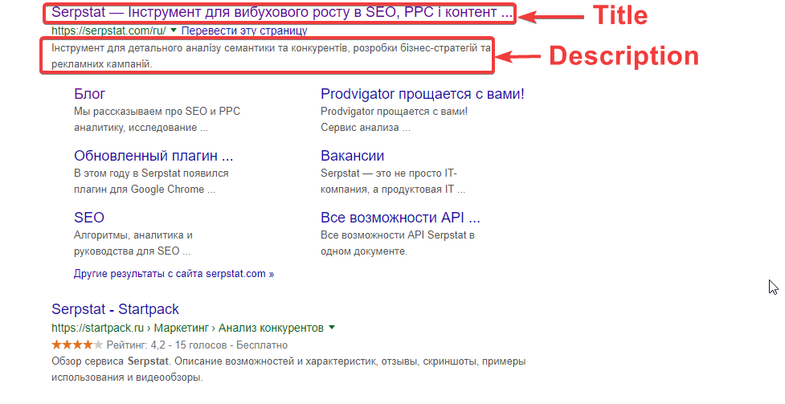Click the startpack.ru breadcrumb 'Анализ конкурентов'
785x404 pixels.
271,328
